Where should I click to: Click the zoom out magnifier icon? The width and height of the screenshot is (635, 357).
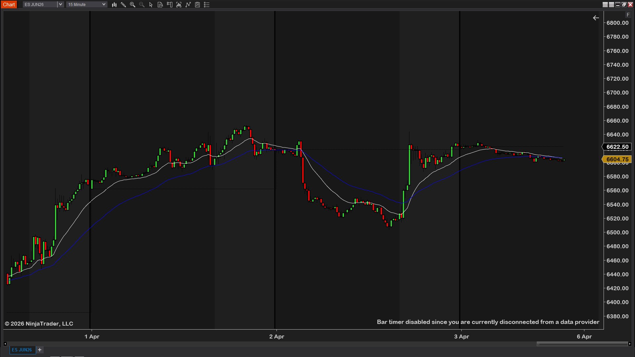click(142, 5)
